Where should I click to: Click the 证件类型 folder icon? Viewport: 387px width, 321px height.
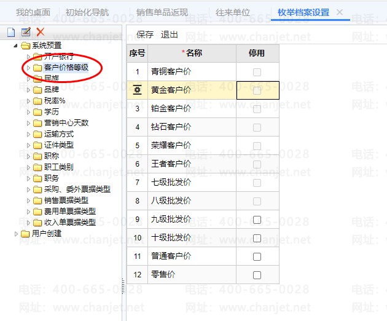[37, 145]
